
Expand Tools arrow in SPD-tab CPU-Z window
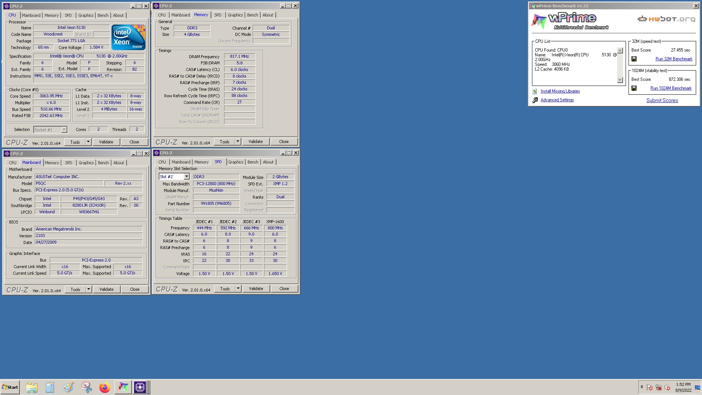click(x=238, y=289)
